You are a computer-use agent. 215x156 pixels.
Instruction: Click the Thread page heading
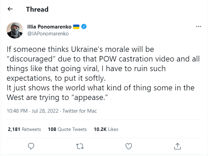coord(37,9)
